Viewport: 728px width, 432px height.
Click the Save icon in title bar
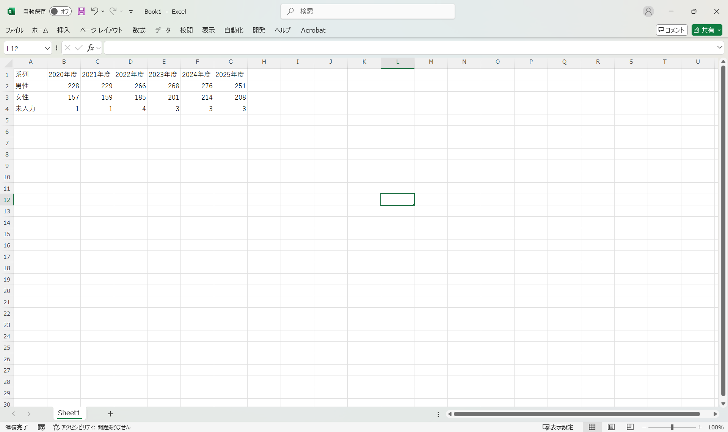(82, 11)
